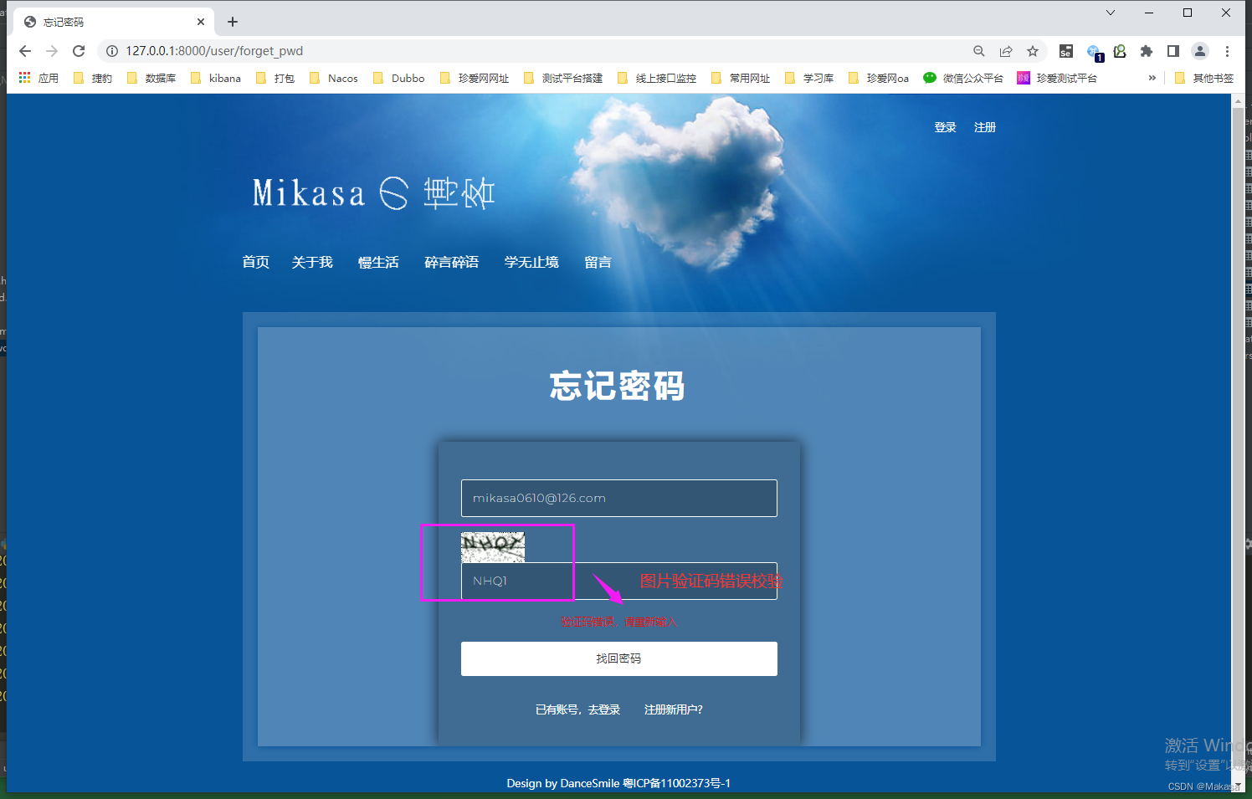Click the 登录 link at top right
The height and width of the screenshot is (799, 1252).
[x=945, y=127]
